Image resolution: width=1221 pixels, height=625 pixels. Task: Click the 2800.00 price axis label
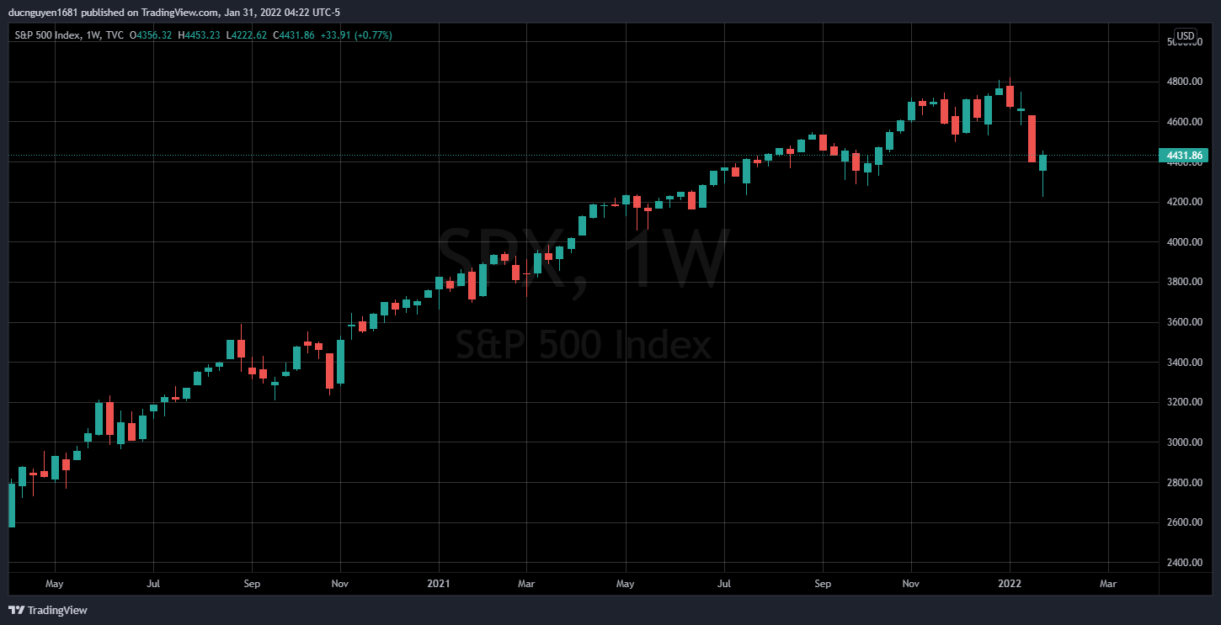1183,483
